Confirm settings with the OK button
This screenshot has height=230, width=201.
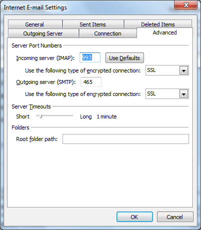[x=134, y=217]
